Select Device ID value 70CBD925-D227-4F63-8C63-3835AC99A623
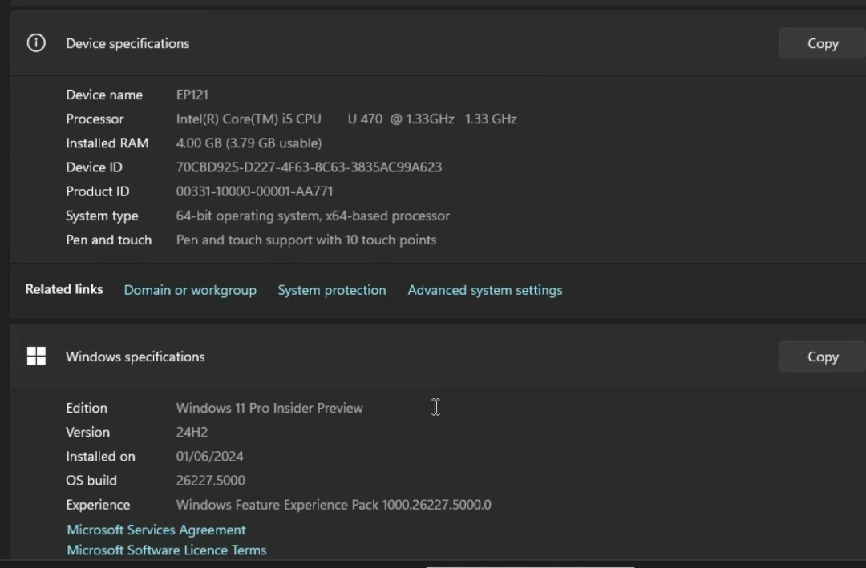The image size is (866, 568). [x=309, y=167]
